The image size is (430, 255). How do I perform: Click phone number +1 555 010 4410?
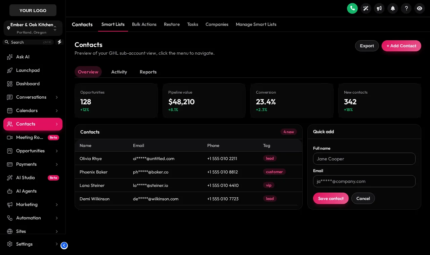click(223, 185)
